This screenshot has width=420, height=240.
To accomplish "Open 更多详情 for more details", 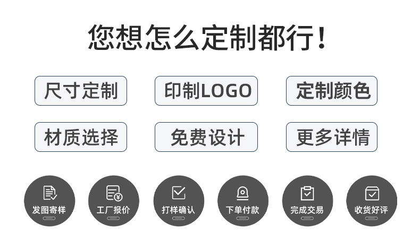I will (x=332, y=137).
